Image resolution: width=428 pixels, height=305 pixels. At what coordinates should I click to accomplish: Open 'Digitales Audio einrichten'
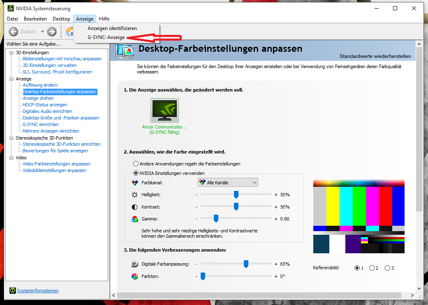click(48, 111)
